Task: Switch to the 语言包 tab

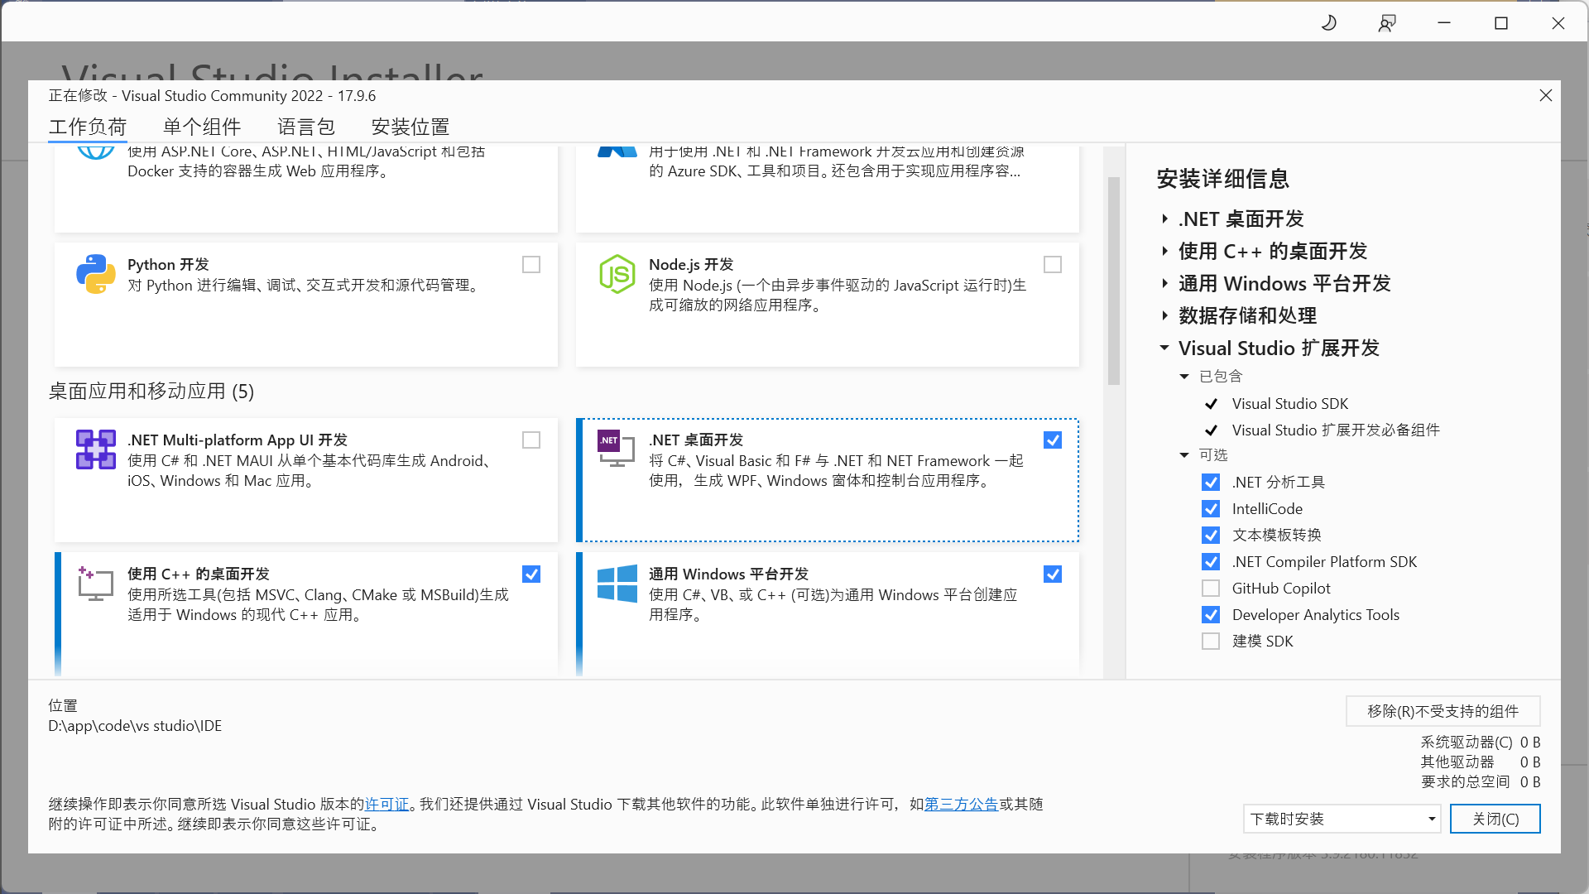Action: [x=306, y=127]
